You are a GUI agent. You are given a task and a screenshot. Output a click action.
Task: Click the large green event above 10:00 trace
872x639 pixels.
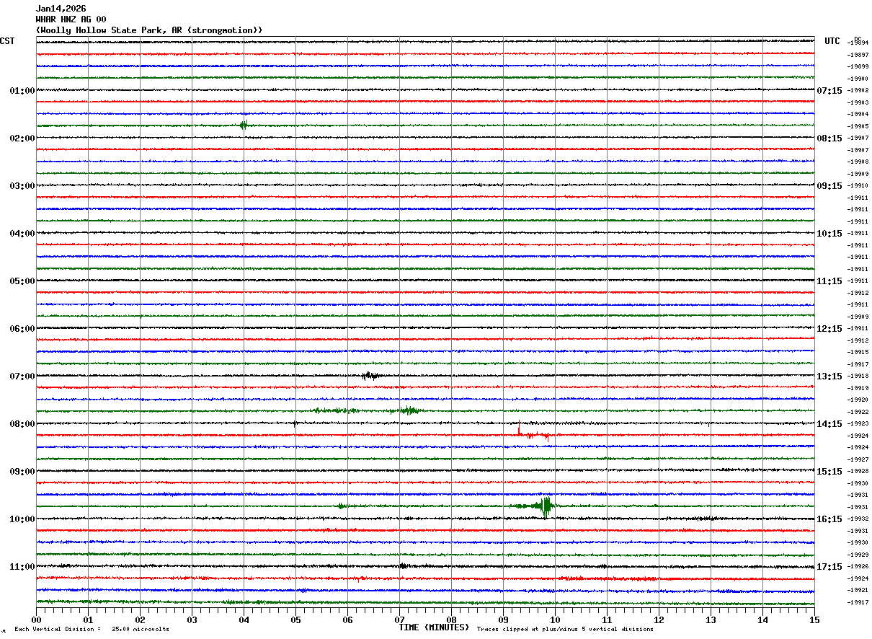pyautogui.click(x=546, y=506)
